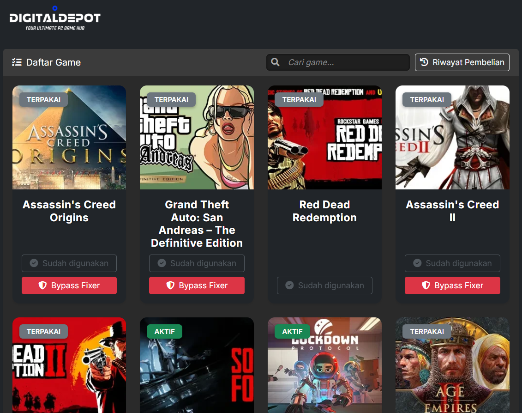Click into the Cari game search field

[338, 62]
